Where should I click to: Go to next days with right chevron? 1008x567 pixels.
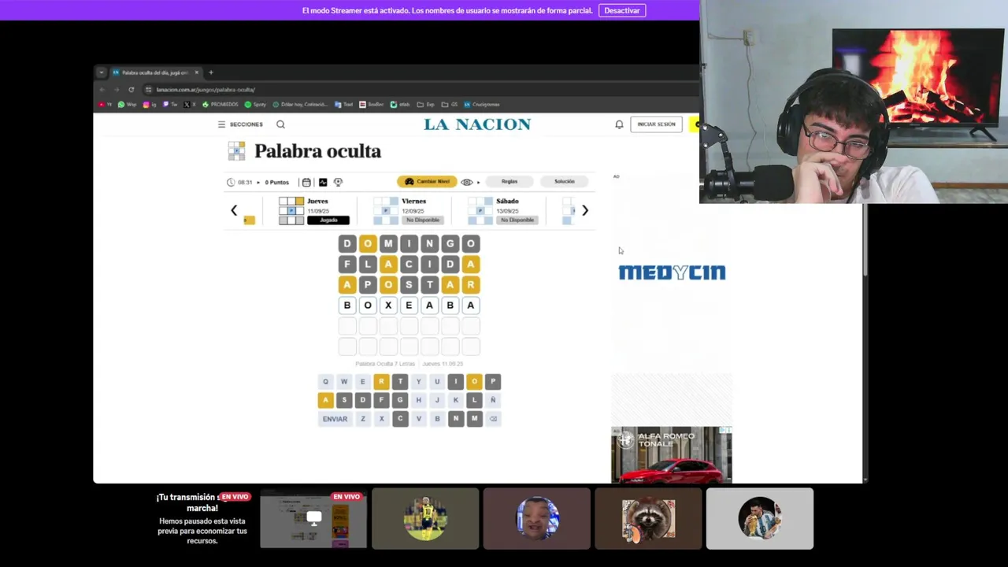coord(585,210)
